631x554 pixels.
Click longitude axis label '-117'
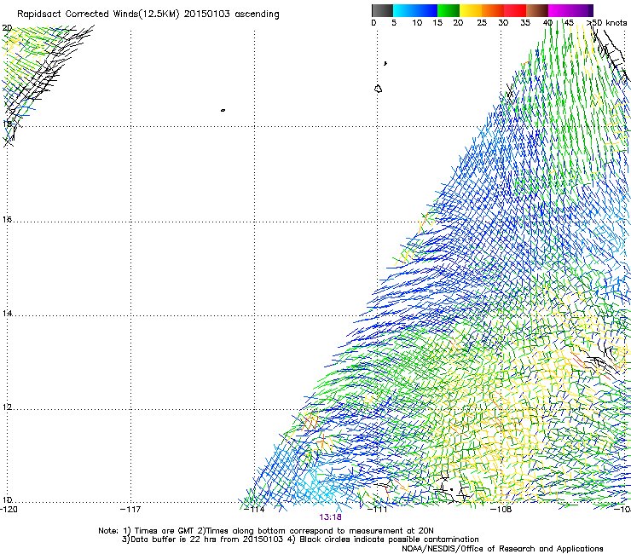pyautogui.click(x=130, y=510)
